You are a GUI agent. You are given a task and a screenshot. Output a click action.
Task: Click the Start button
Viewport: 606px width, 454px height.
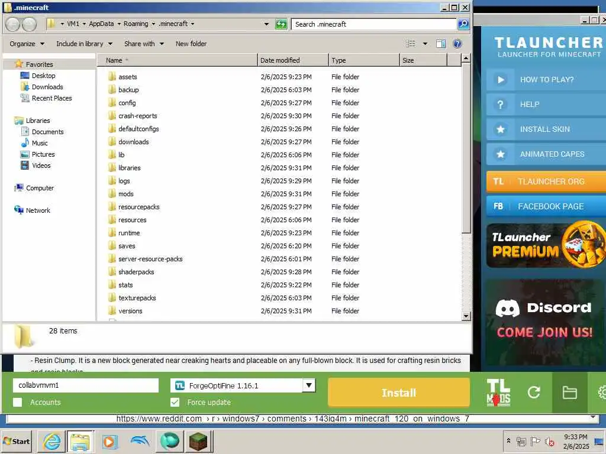[x=16, y=441]
